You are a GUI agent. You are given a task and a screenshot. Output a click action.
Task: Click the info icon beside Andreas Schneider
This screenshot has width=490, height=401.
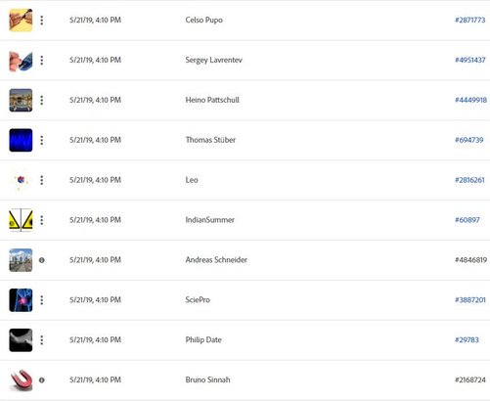pos(42,260)
